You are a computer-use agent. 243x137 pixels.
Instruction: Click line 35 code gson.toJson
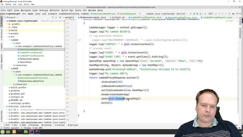[116, 99]
